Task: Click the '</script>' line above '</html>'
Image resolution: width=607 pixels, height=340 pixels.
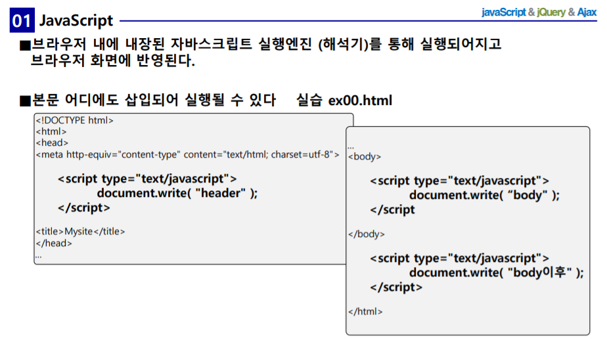Action: [396, 287]
